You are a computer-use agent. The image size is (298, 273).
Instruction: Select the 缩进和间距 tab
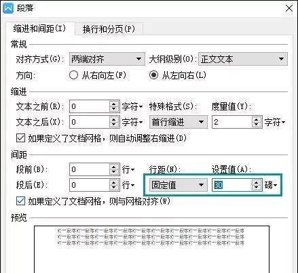pos(39,28)
